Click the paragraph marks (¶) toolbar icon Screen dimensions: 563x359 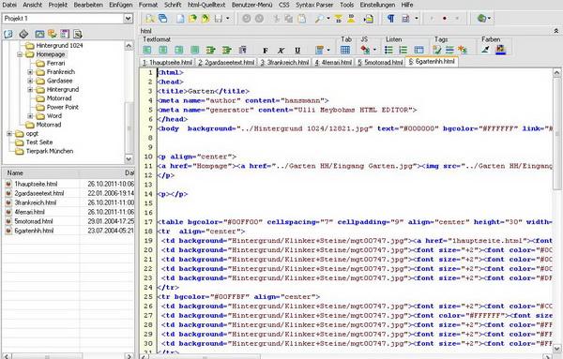390,19
